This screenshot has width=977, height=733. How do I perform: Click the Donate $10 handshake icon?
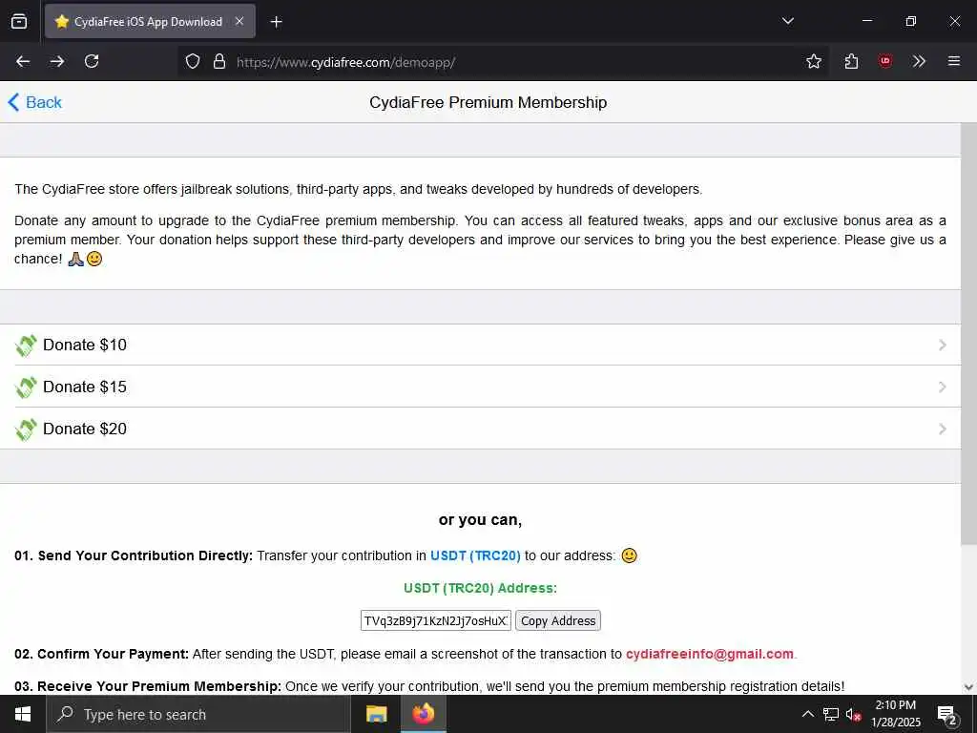pyautogui.click(x=26, y=346)
